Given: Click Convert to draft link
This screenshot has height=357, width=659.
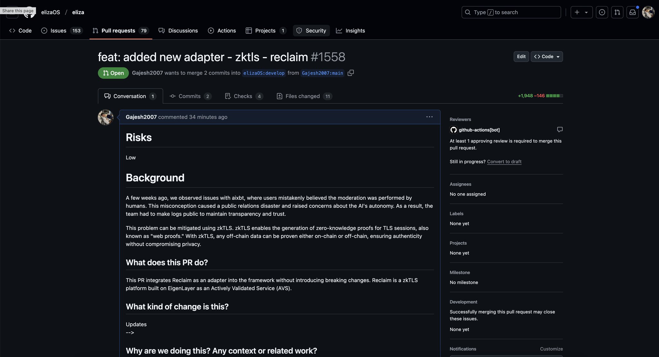Looking at the screenshot, I should click(504, 161).
